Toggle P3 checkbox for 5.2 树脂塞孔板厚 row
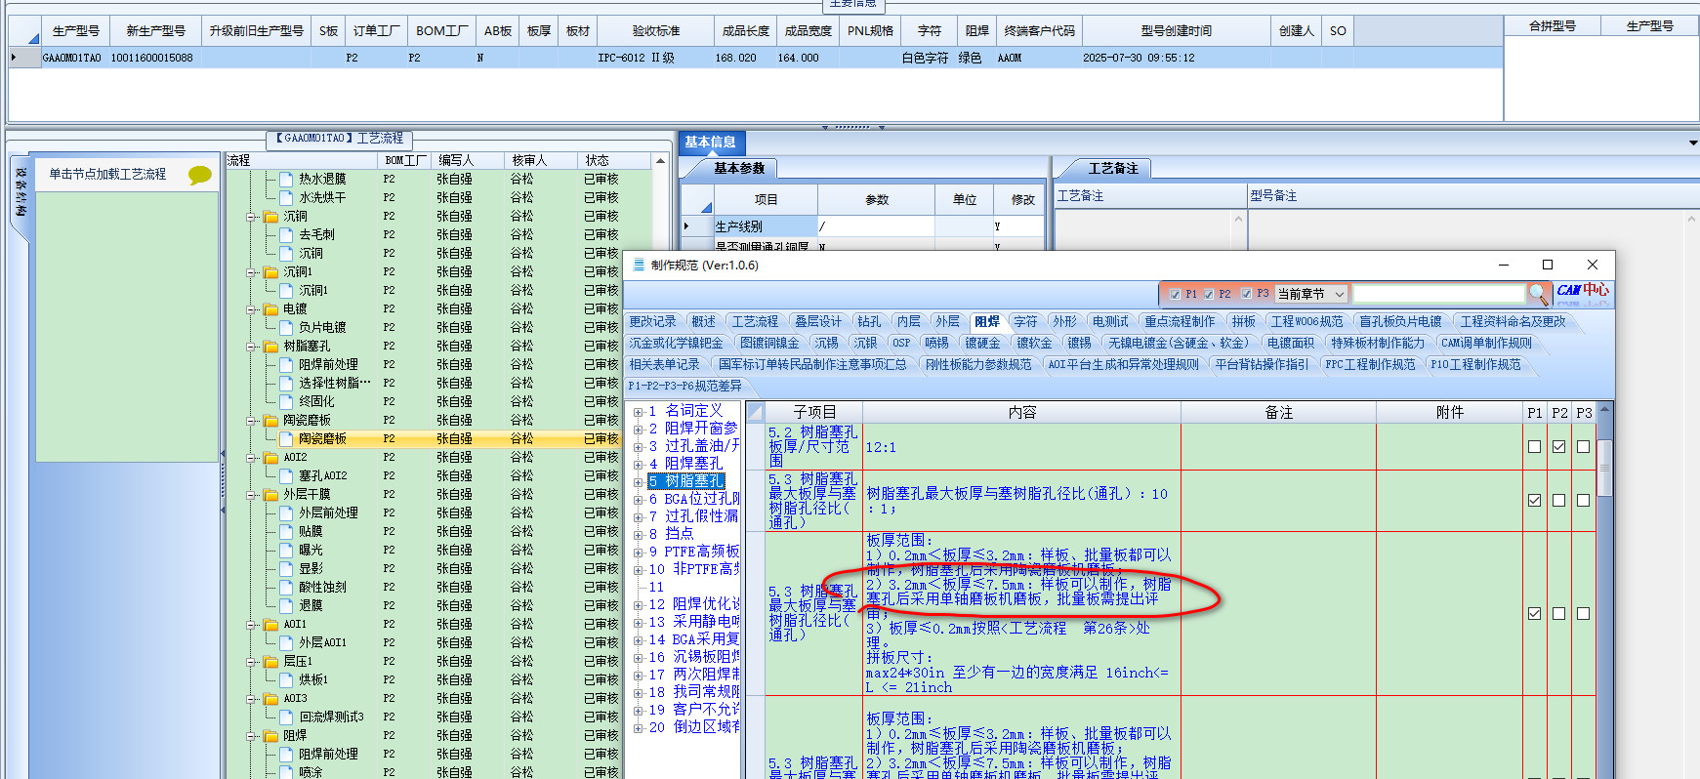The image size is (1700, 779). (x=1583, y=446)
